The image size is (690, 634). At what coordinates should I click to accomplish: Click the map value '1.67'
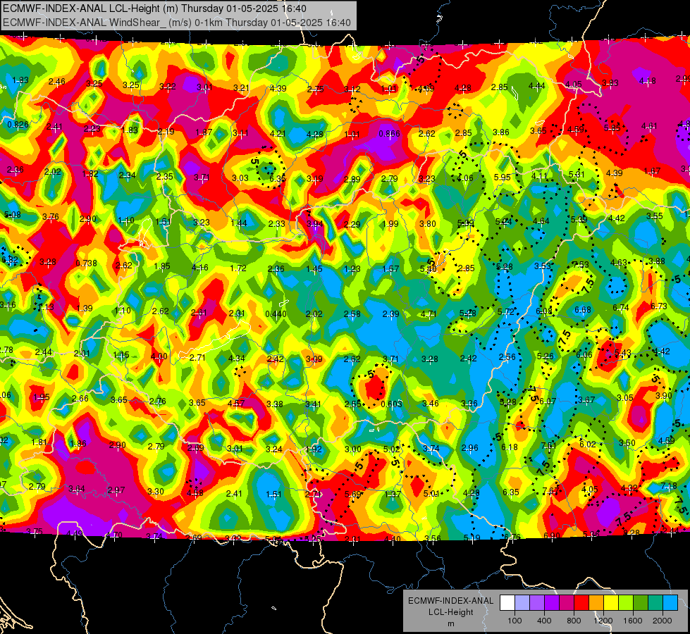point(652,170)
